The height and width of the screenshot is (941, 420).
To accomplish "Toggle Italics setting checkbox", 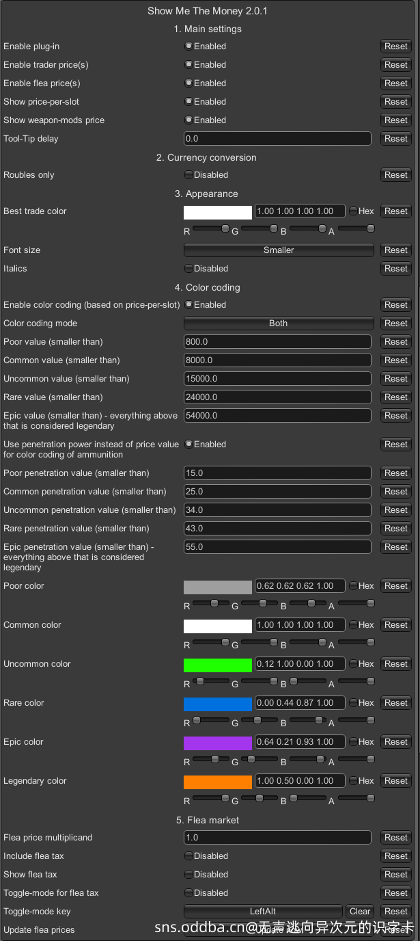I will (x=188, y=269).
